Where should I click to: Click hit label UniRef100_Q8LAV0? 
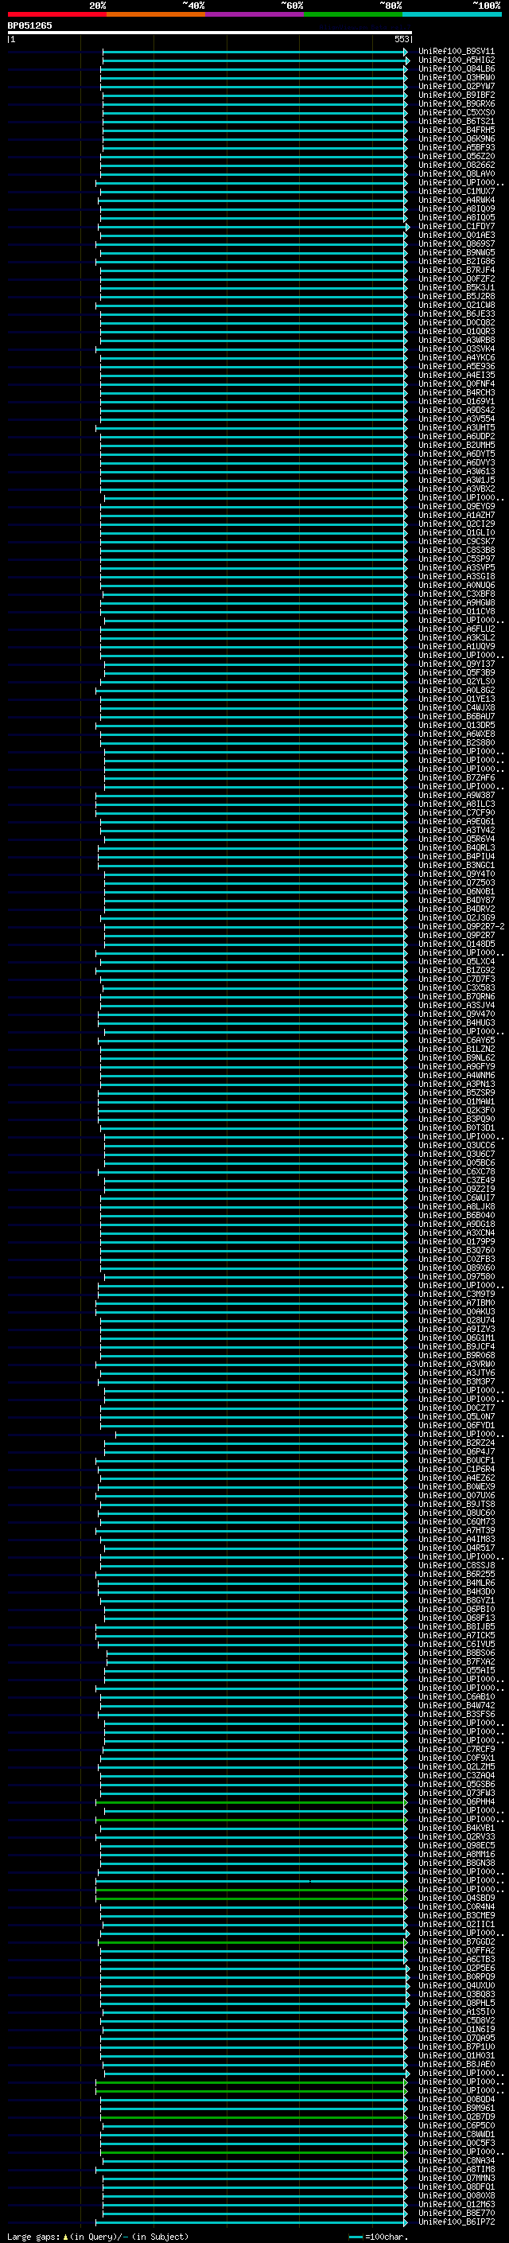point(456,174)
